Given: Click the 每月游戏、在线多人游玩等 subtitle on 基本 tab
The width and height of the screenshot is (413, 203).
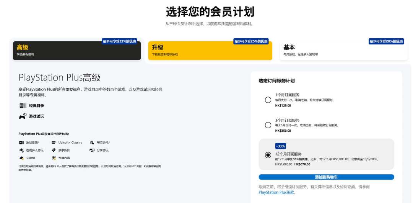Looking at the screenshot, I should click(x=301, y=55).
